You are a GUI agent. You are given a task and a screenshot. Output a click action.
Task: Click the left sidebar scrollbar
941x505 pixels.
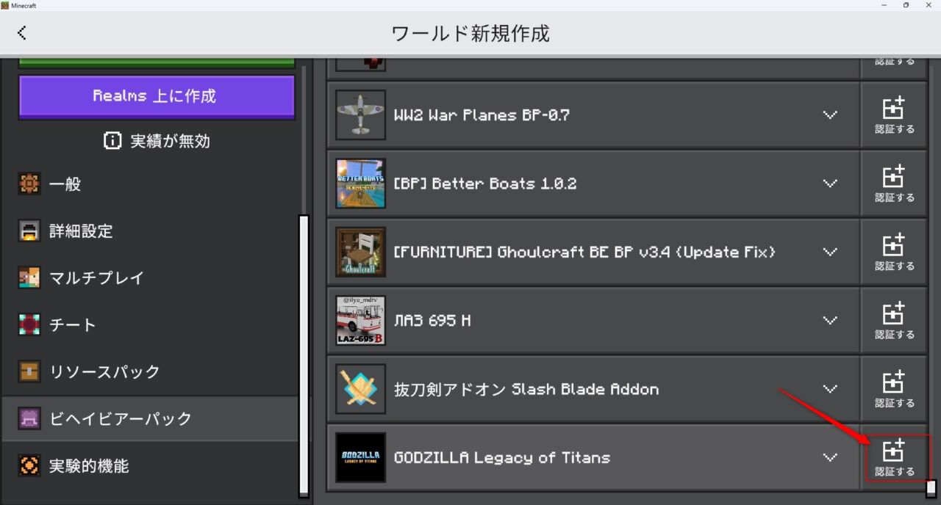coord(304,355)
